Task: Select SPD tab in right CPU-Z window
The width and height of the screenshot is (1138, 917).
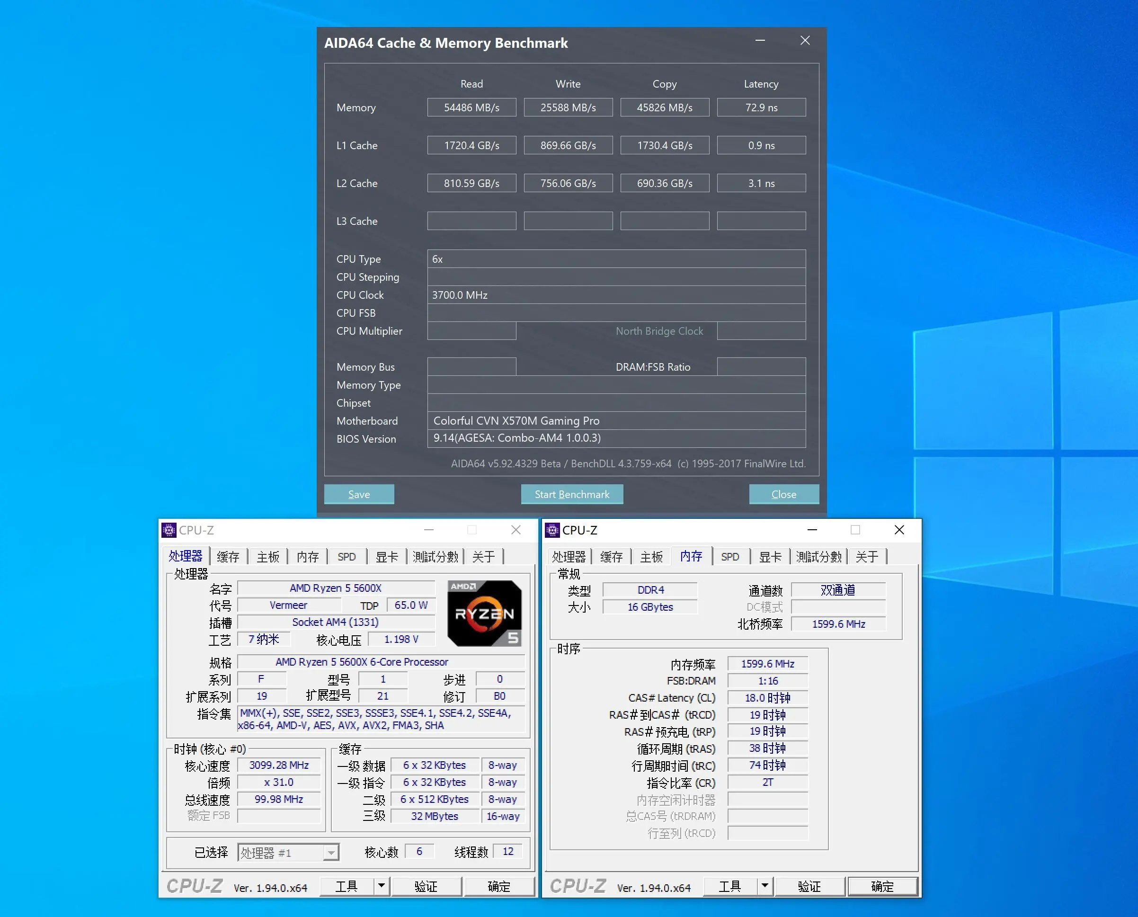Action: (730, 557)
